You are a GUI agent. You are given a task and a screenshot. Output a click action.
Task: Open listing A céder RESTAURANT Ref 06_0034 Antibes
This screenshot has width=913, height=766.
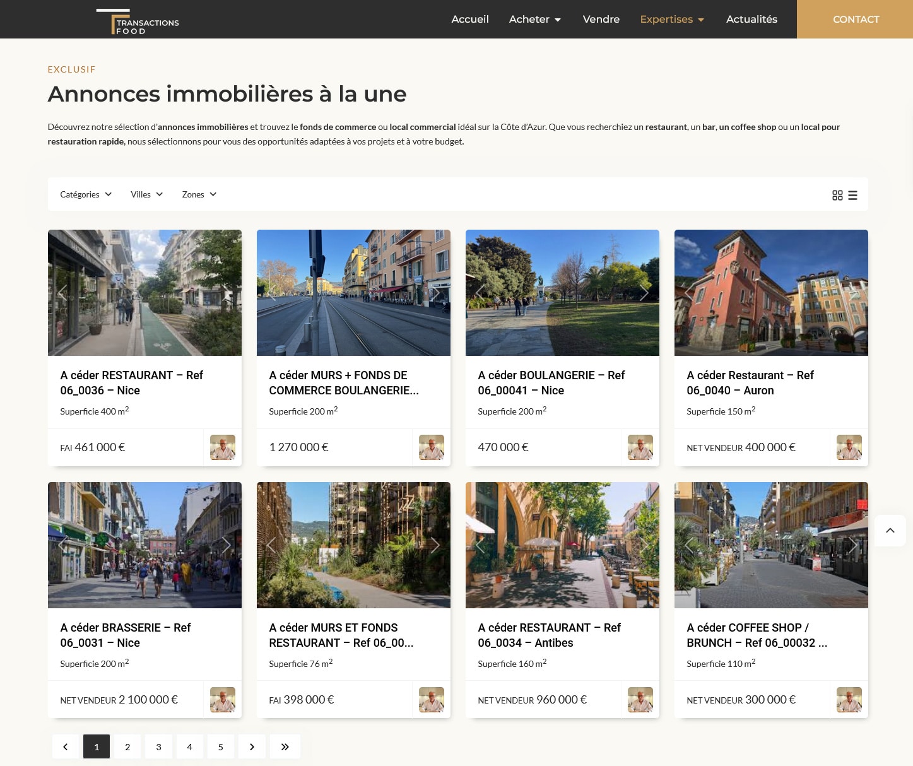(x=549, y=635)
